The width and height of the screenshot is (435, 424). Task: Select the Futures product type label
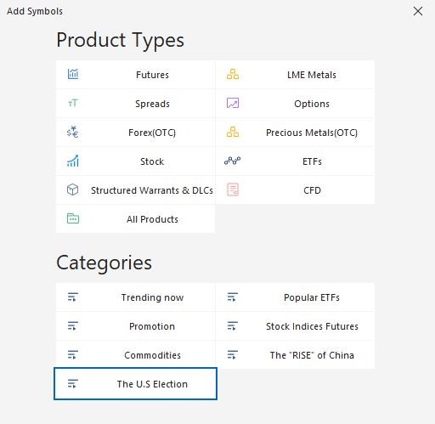[152, 75]
